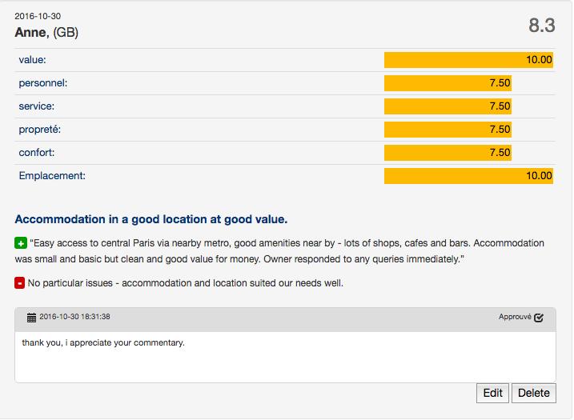Click the confort rating bar

448,153
